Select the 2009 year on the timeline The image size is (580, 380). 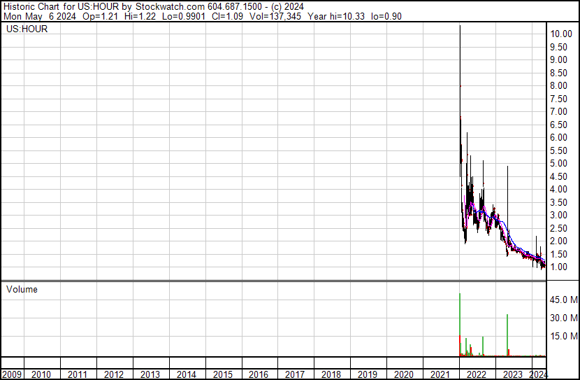[12, 374]
